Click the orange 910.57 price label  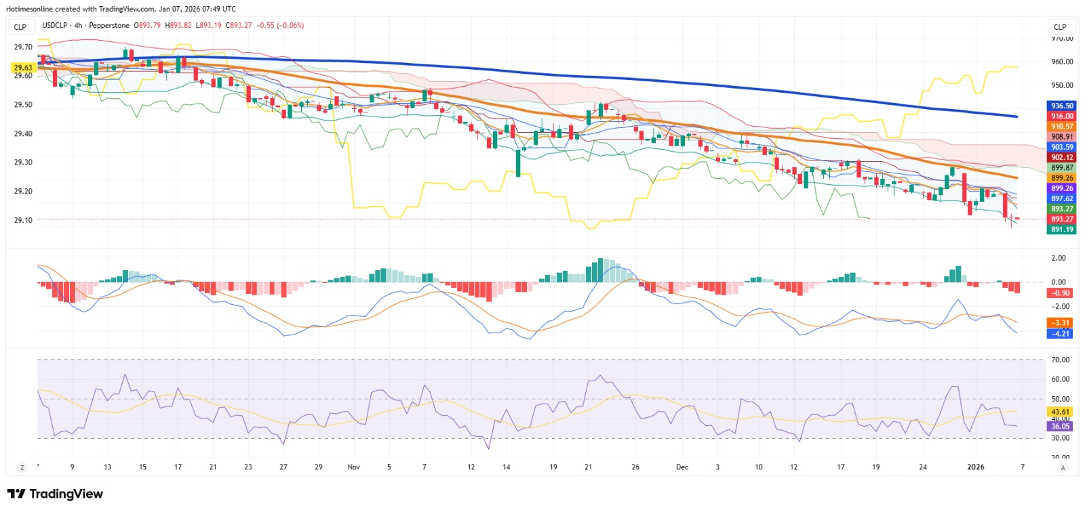pos(1062,126)
